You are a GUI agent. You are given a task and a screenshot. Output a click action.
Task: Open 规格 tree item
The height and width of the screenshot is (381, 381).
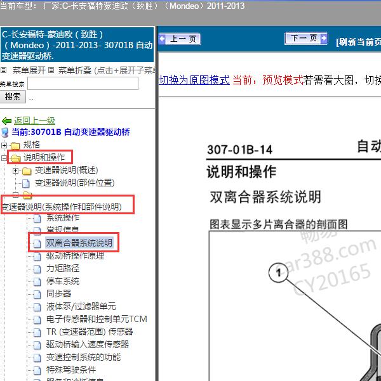(31, 145)
